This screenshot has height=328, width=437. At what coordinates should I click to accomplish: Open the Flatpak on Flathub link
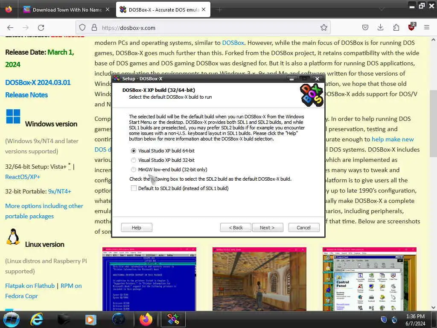click(x=30, y=286)
